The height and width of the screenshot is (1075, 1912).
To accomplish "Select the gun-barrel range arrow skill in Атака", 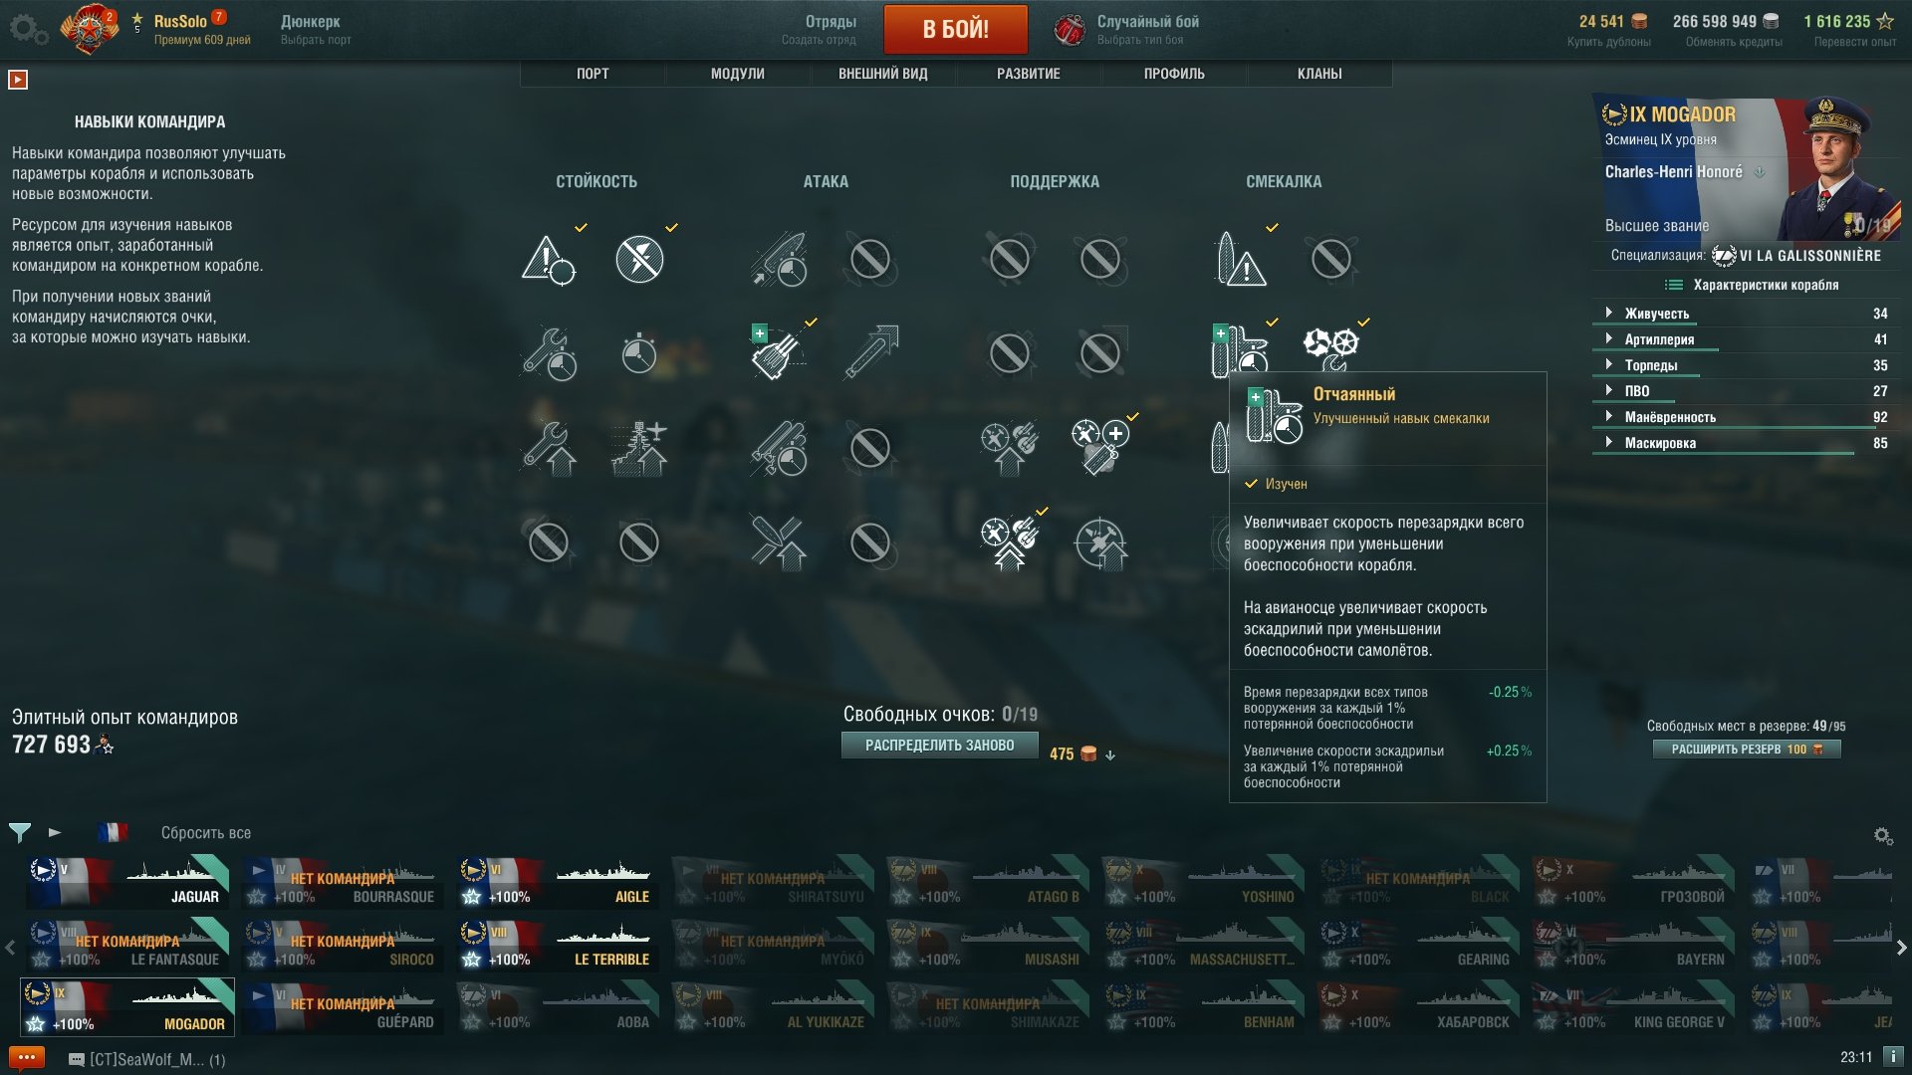I will coord(870,352).
